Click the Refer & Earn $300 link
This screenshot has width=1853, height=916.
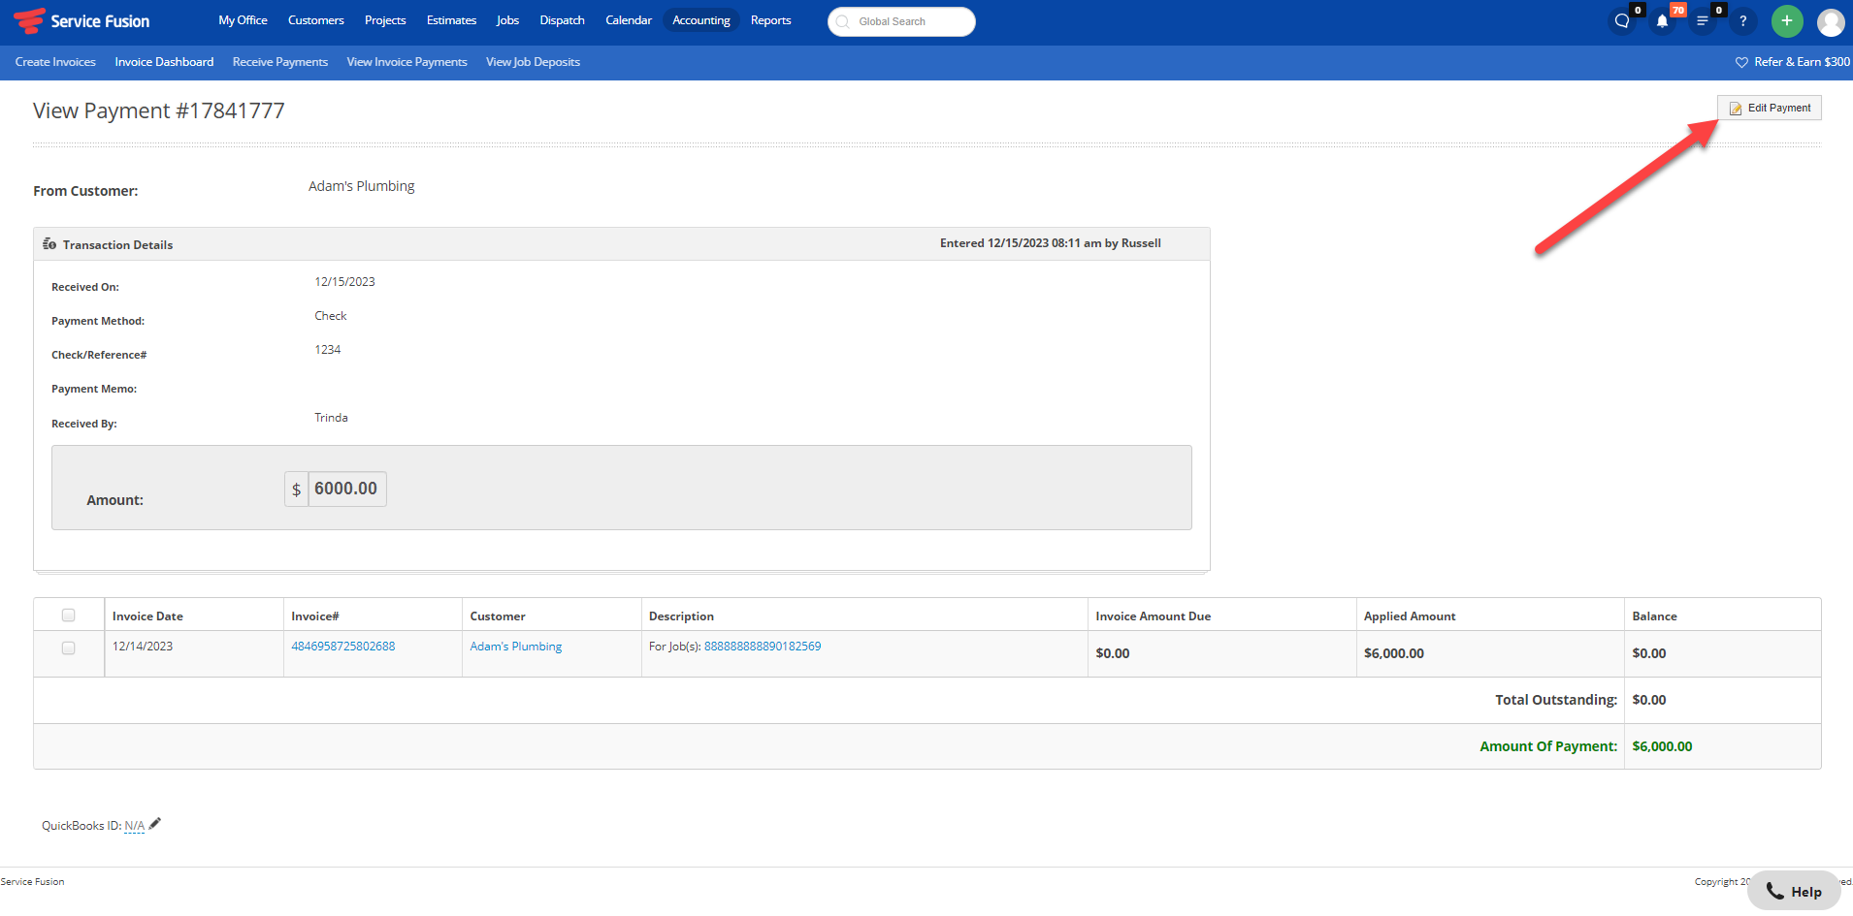click(1793, 62)
